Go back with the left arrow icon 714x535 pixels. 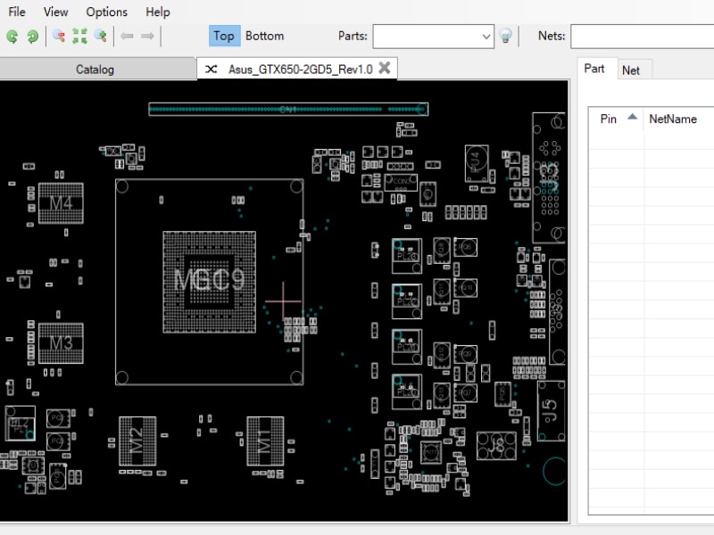tap(127, 36)
